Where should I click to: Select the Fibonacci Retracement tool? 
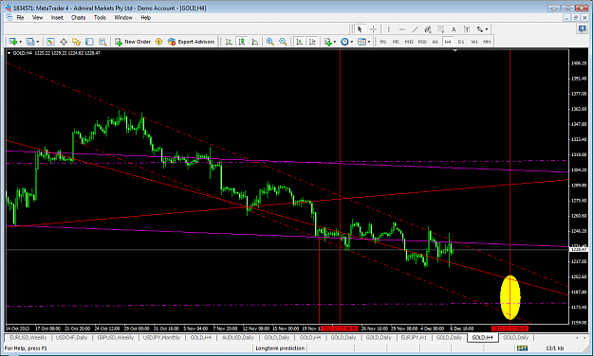point(440,29)
